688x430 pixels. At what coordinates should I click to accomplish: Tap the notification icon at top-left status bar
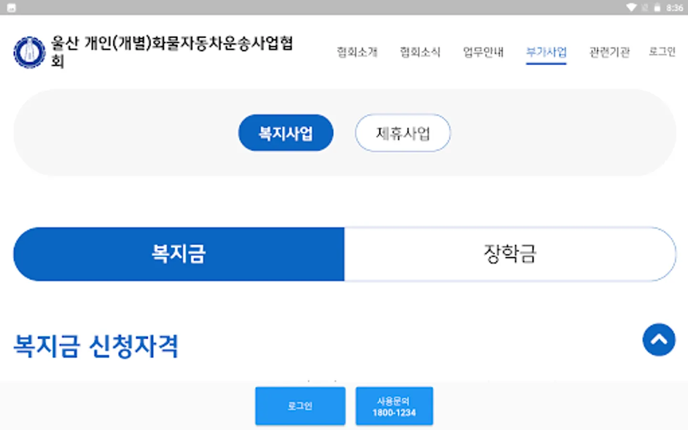(11, 8)
